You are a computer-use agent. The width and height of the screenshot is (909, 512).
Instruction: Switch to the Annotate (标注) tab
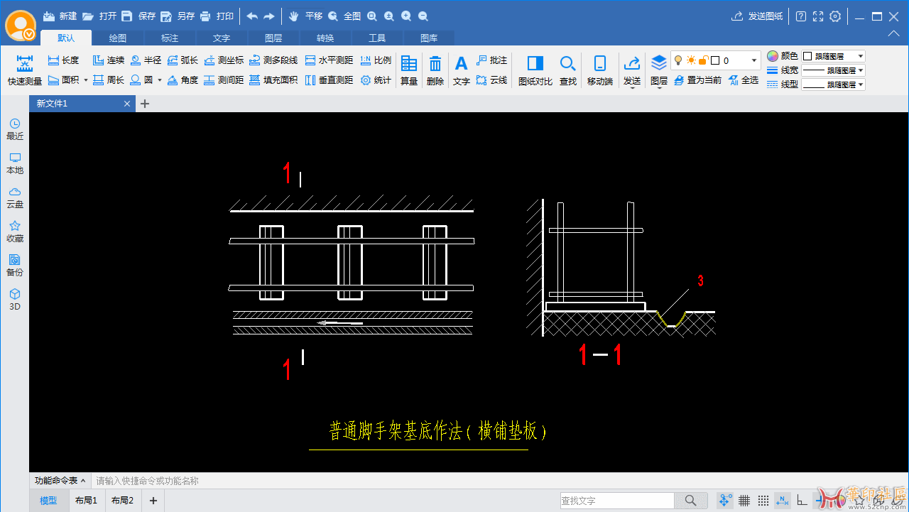170,38
